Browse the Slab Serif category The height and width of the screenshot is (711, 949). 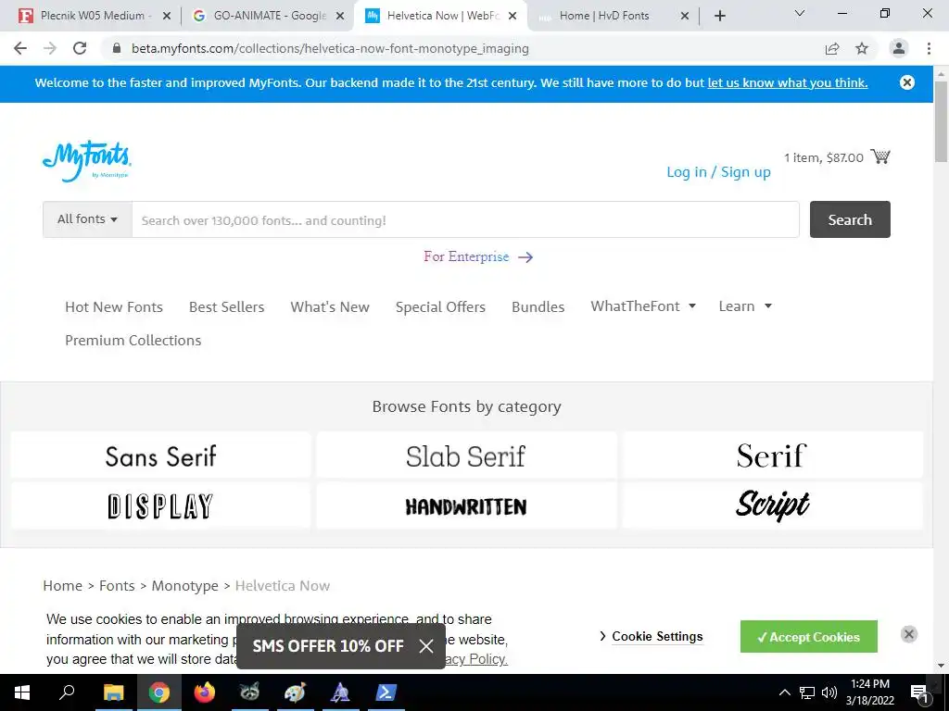(466, 455)
